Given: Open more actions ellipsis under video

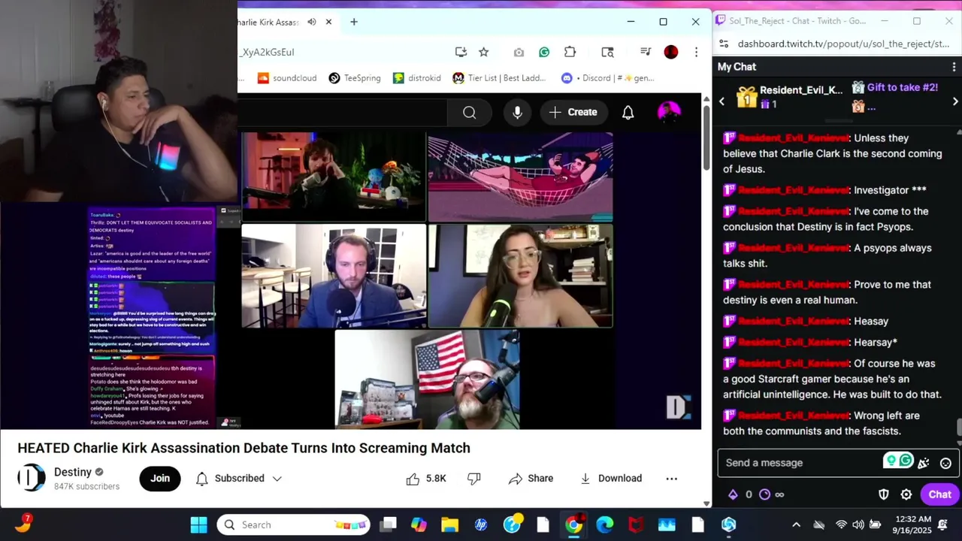Looking at the screenshot, I should tap(672, 479).
